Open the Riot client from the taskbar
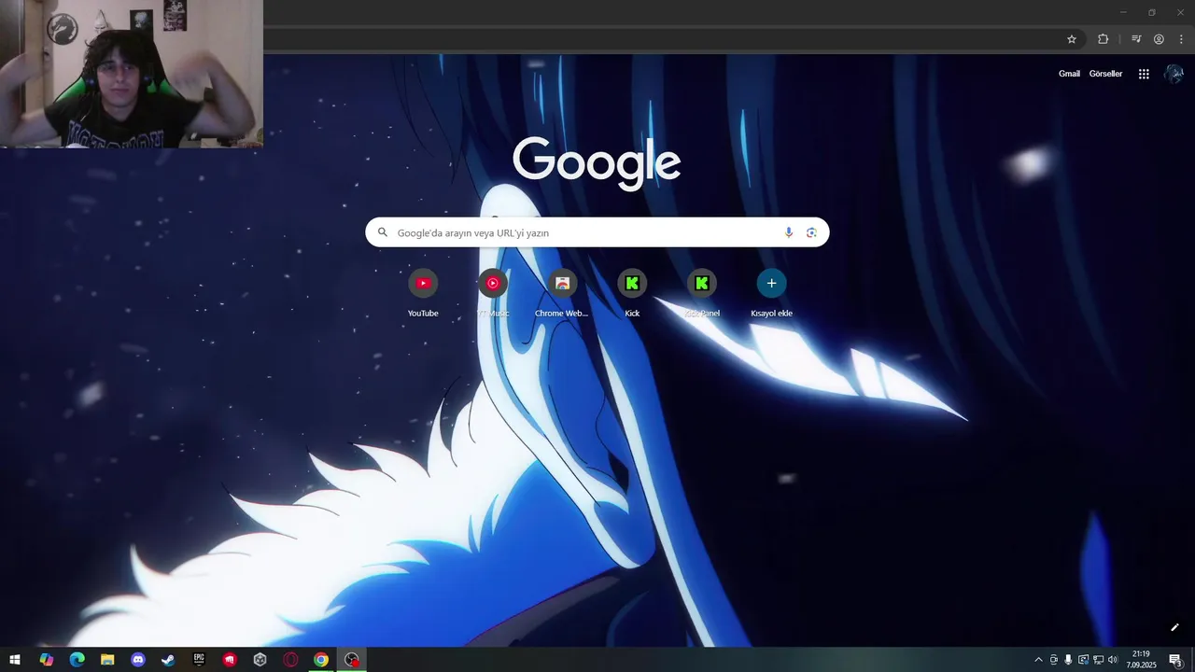 pos(230,660)
